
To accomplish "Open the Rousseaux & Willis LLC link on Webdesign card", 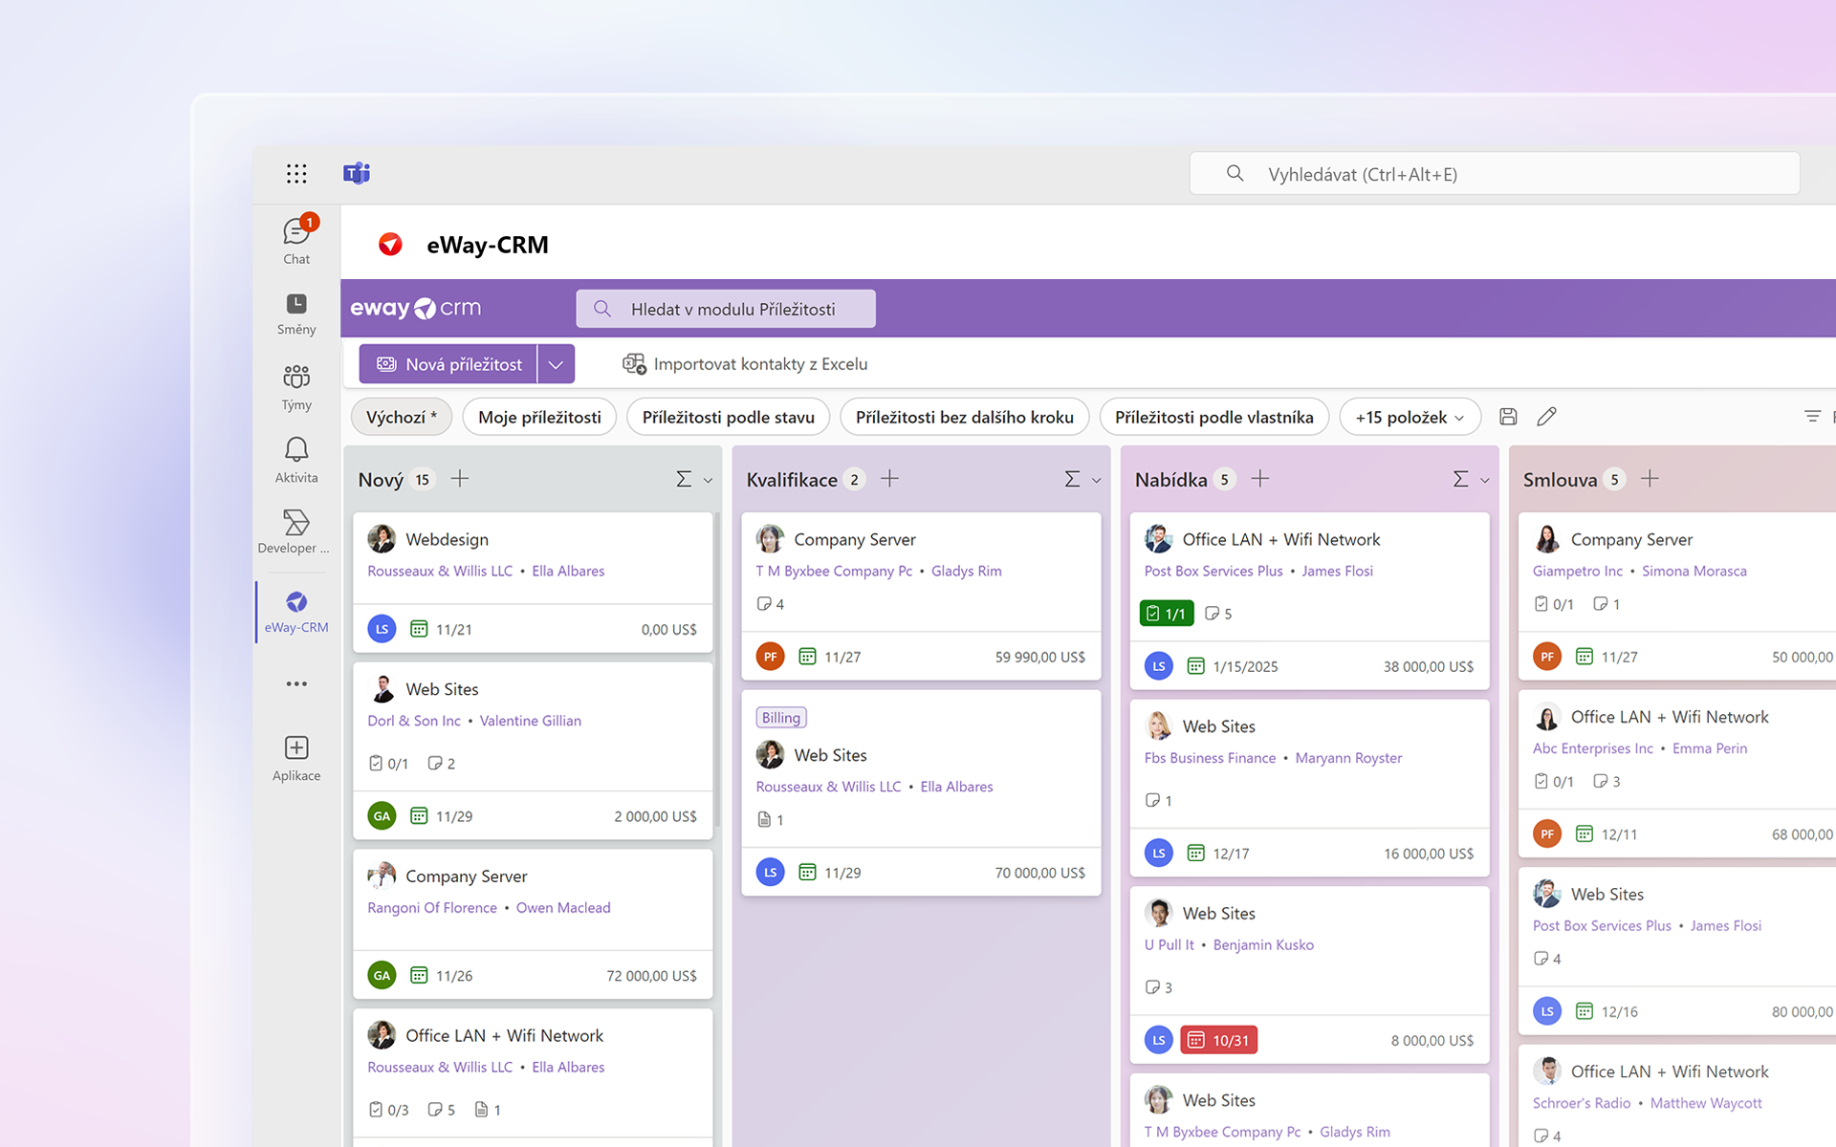I will tap(440, 571).
